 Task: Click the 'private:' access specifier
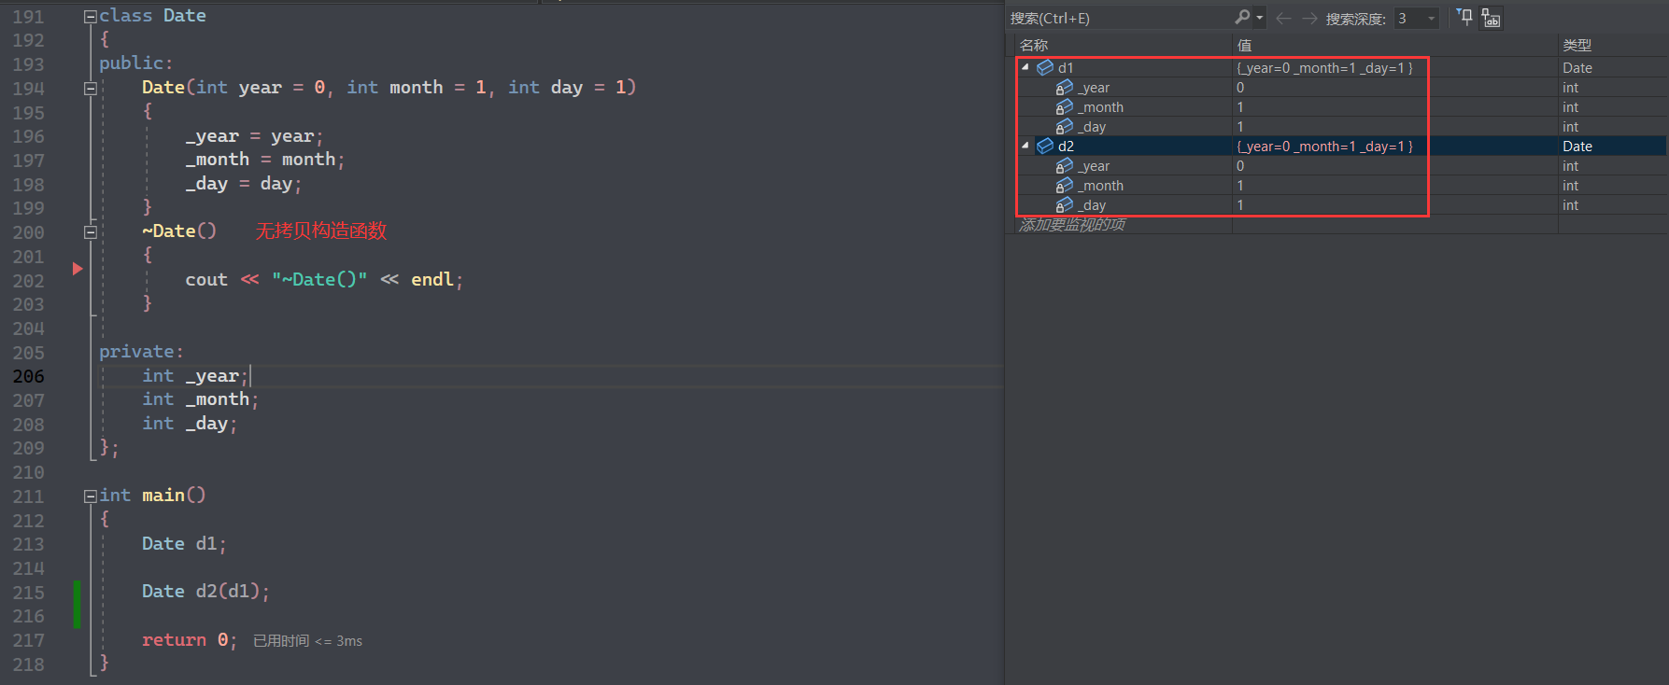click(142, 352)
